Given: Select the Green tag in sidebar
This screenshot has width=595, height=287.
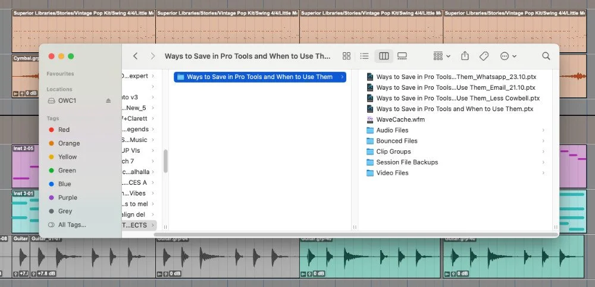Looking at the screenshot, I should pyautogui.click(x=67, y=170).
